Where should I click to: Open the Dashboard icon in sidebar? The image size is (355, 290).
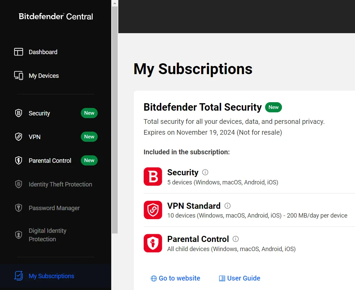coord(19,52)
